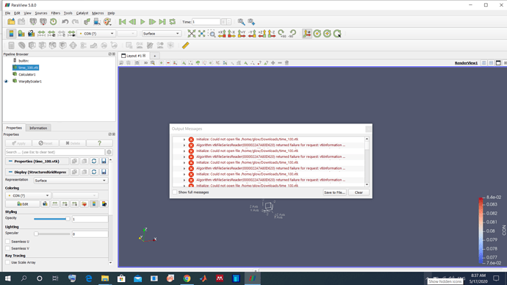The height and width of the screenshot is (285, 507).
Task: Click the ruler tool icon
Action: [185, 46]
